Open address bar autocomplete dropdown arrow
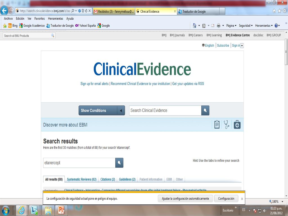Screen dimensions: 288x216 (x=76, y=11)
